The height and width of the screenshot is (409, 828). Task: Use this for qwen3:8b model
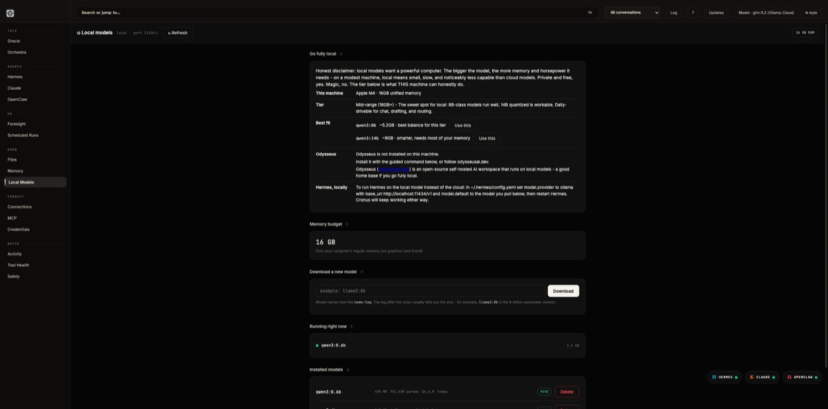(463, 125)
